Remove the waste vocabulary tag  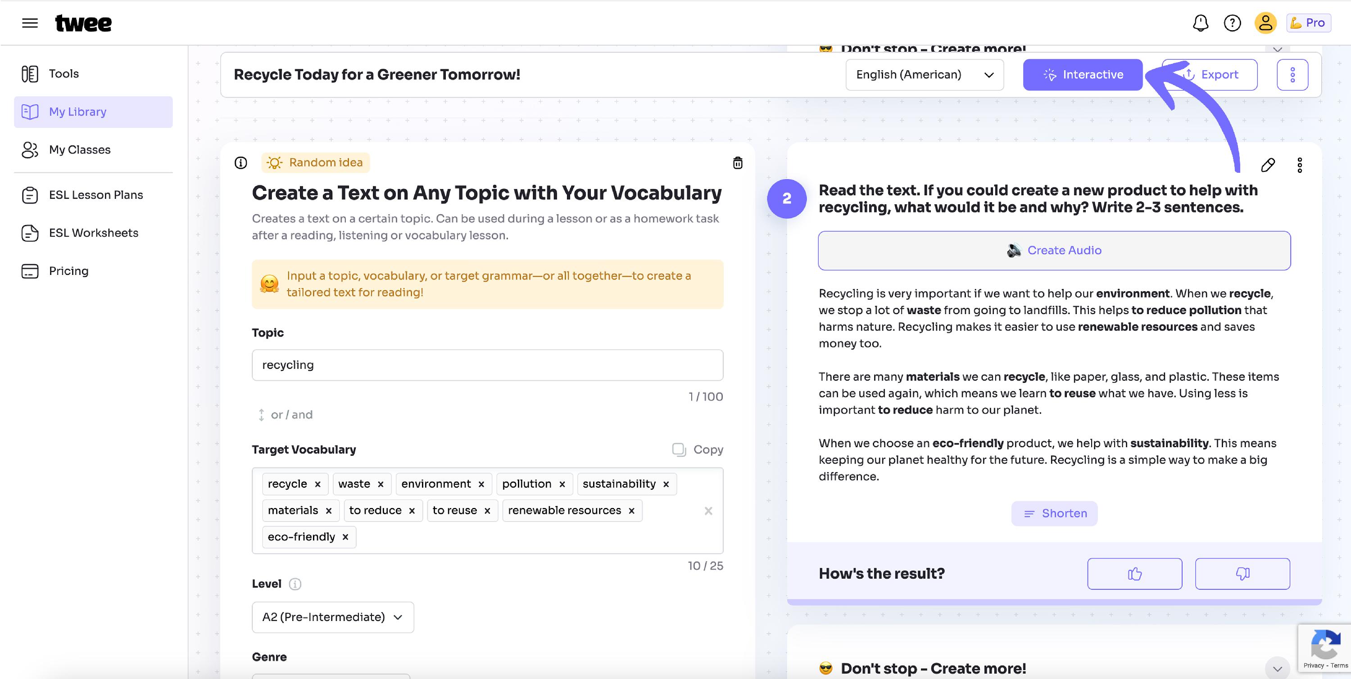tap(381, 484)
